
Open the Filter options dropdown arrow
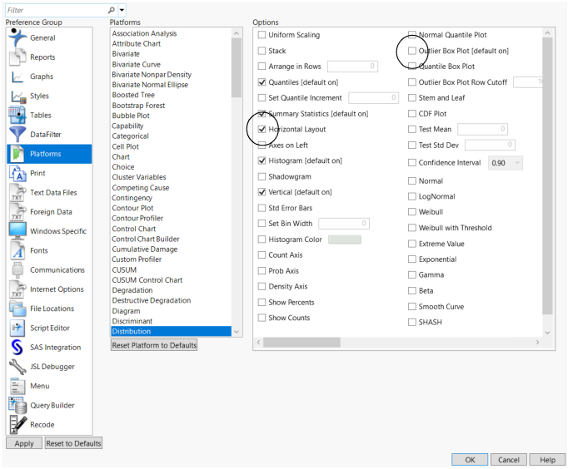pos(122,10)
